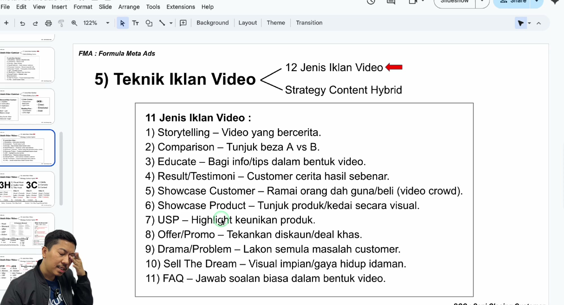
Task: Open the Insert menu
Action: (59, 7)
